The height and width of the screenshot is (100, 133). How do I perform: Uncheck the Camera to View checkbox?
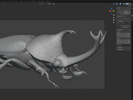click(123, 27)
